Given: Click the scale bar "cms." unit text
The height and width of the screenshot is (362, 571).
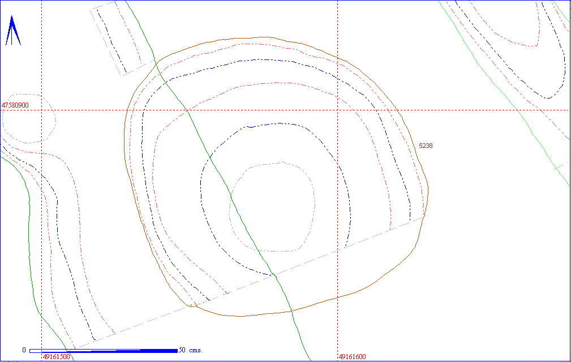Looking at the screenshot, I should 196,350.
